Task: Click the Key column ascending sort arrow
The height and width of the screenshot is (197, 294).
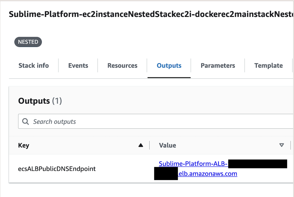Action: 141,145
